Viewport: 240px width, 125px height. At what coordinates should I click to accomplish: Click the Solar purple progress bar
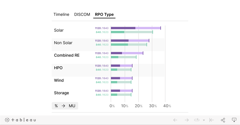click(136, 28)
